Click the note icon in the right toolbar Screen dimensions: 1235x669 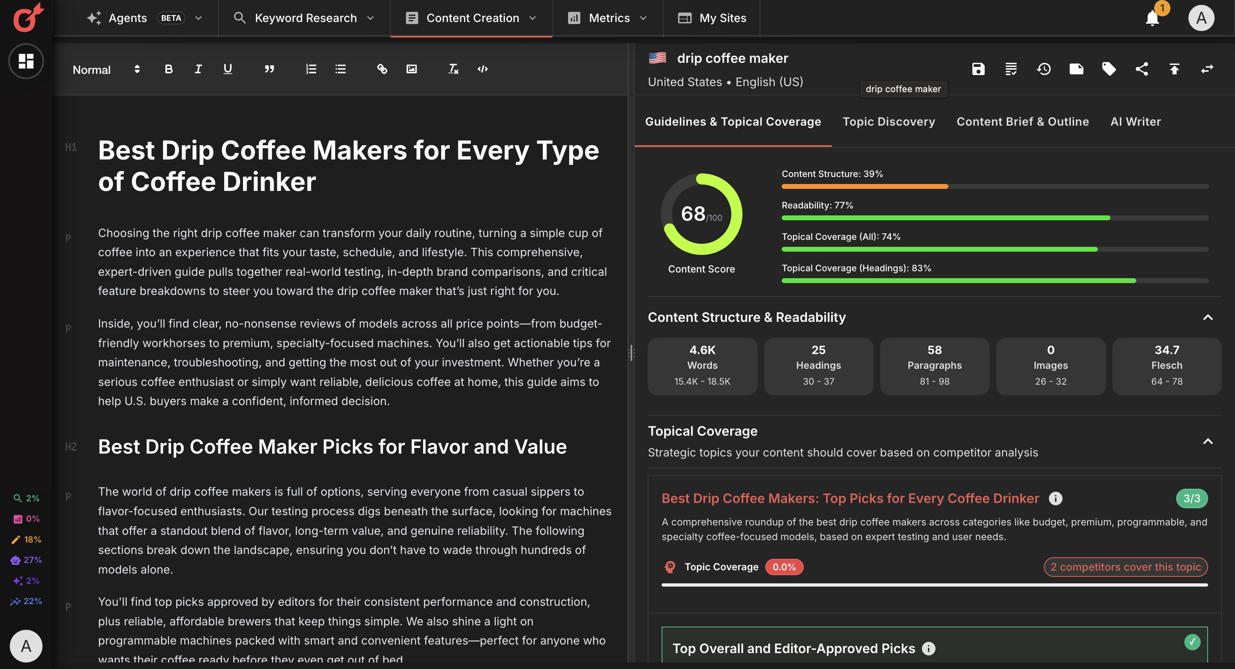click(1076, 69)
